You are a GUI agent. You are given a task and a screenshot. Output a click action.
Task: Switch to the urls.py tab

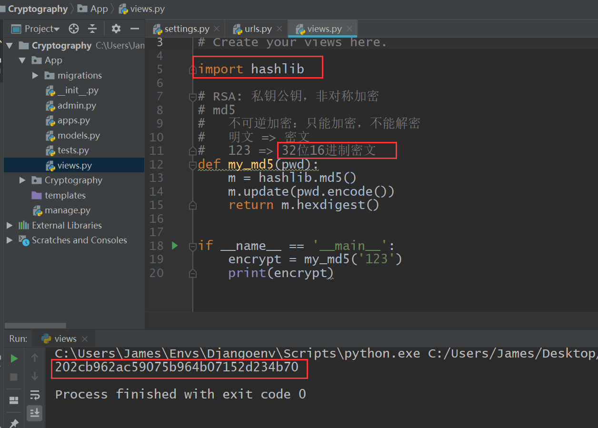pos(258,29)
